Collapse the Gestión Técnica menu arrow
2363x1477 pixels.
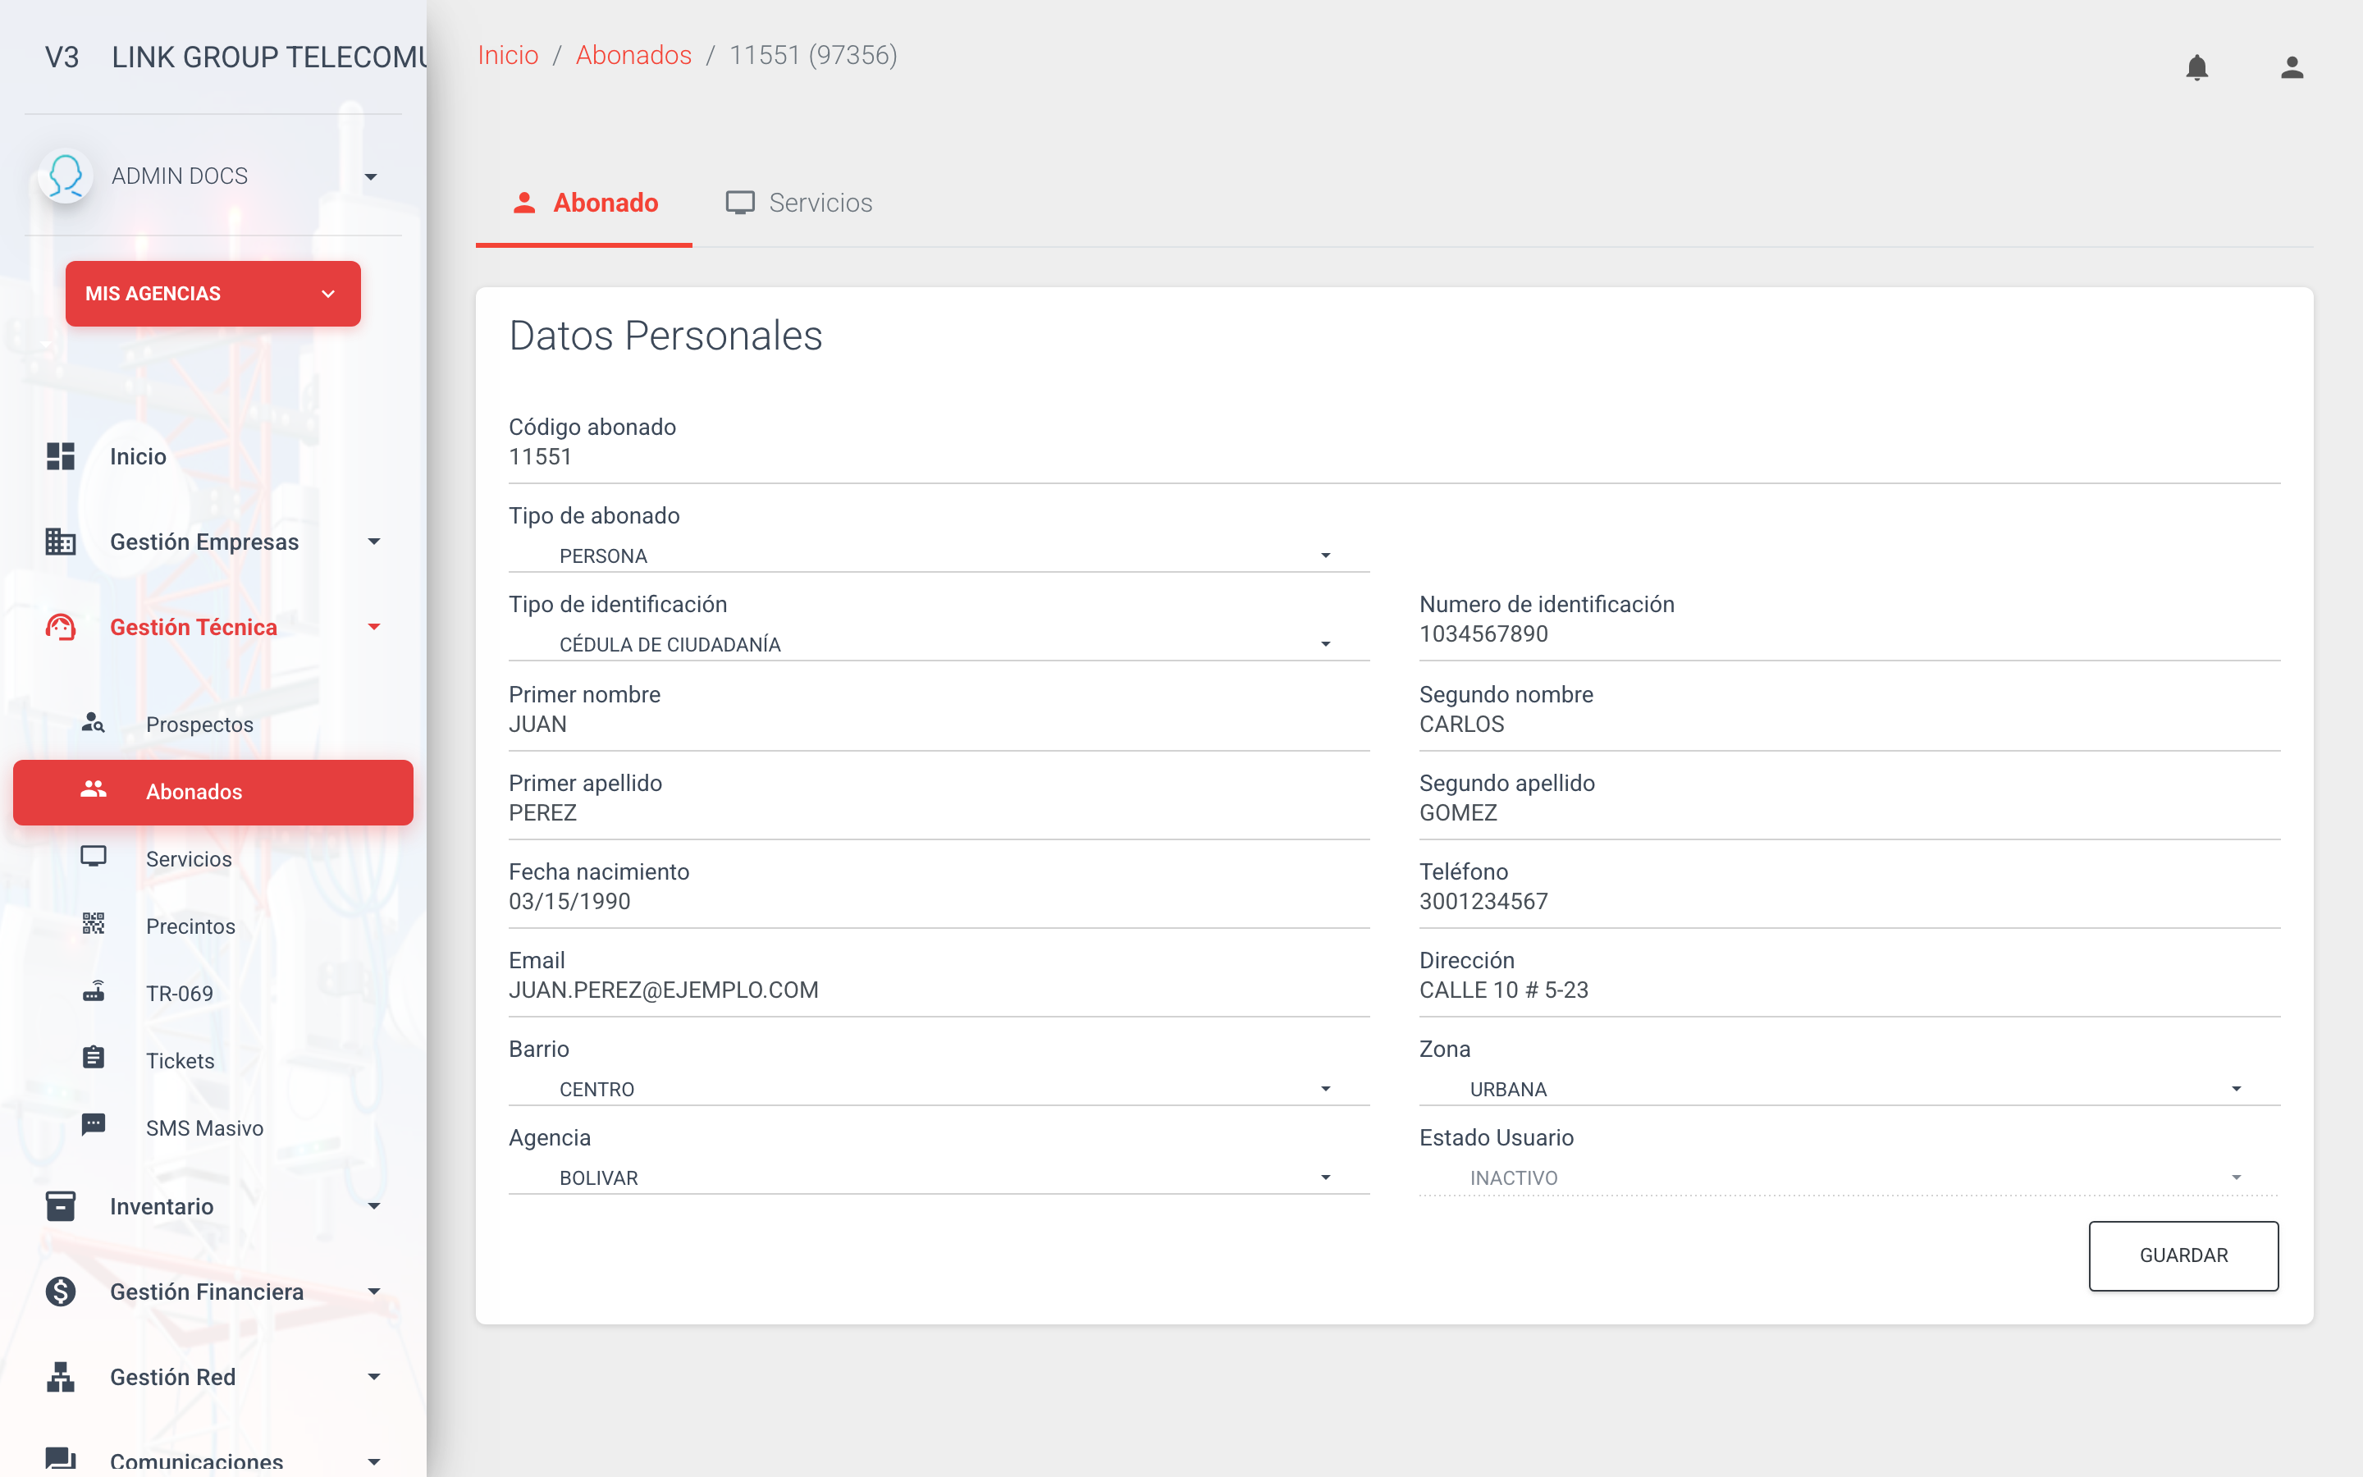point(374,626)
